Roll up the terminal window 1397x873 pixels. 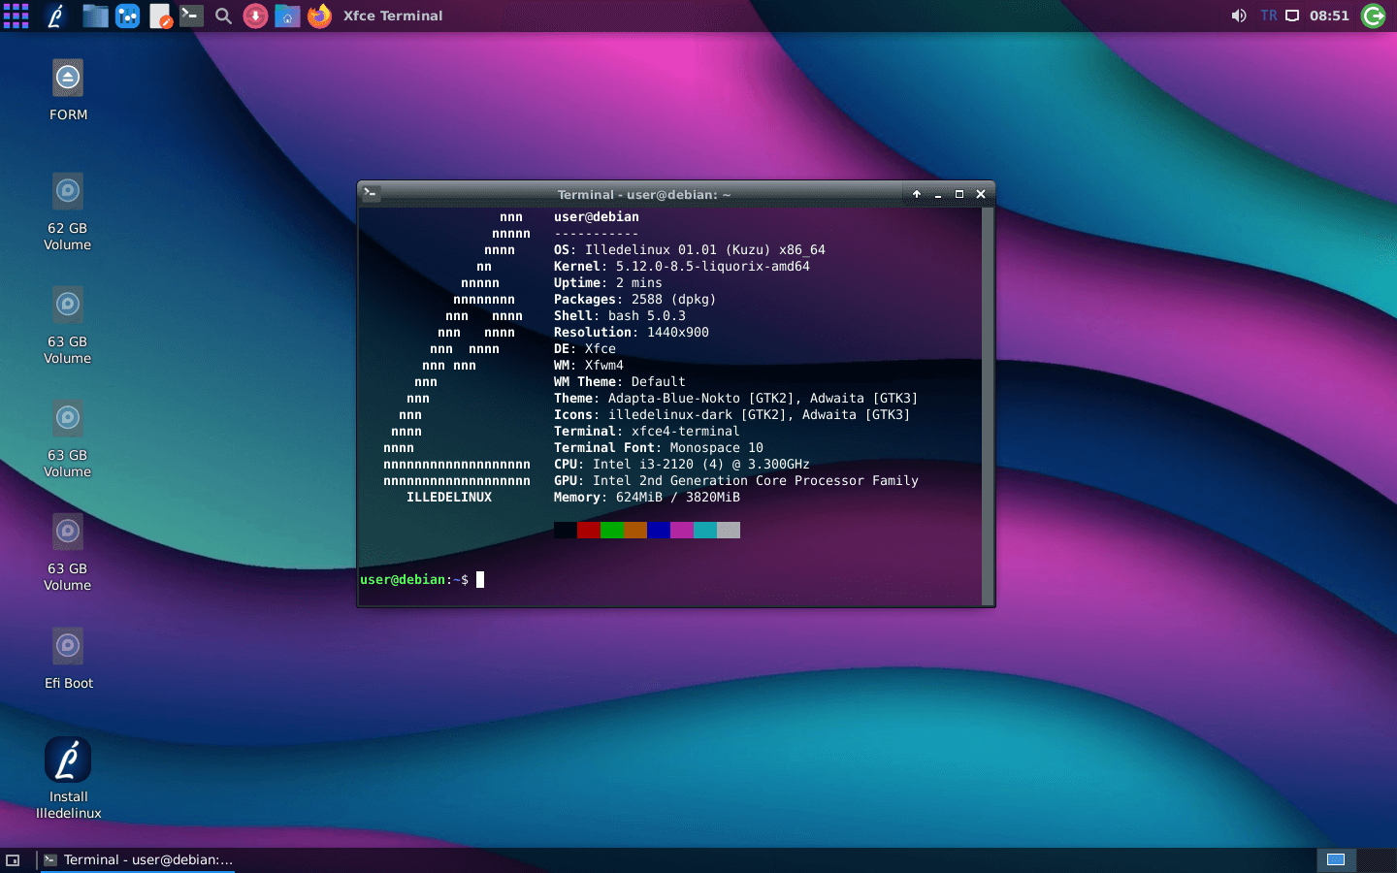click(x=917, y=194)
